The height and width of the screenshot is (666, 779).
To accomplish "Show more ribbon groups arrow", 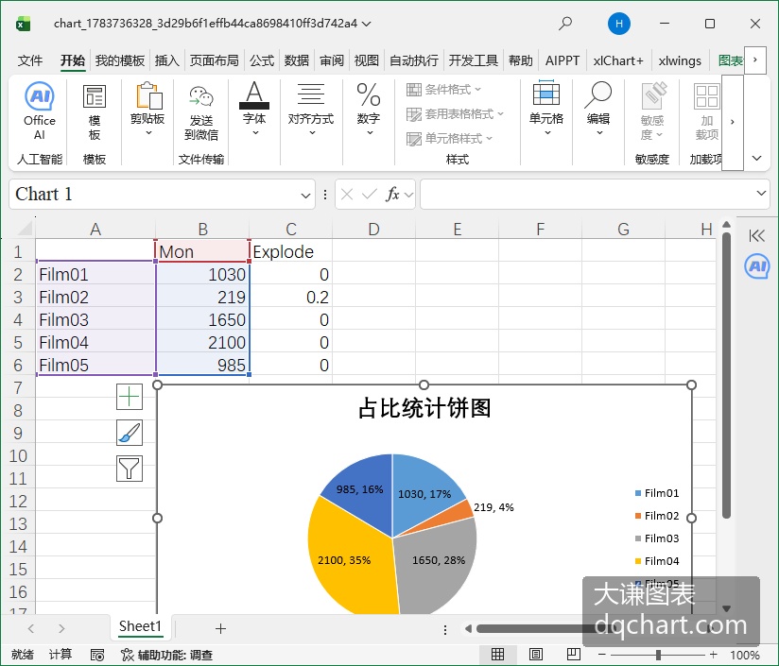I will (733, 122).
